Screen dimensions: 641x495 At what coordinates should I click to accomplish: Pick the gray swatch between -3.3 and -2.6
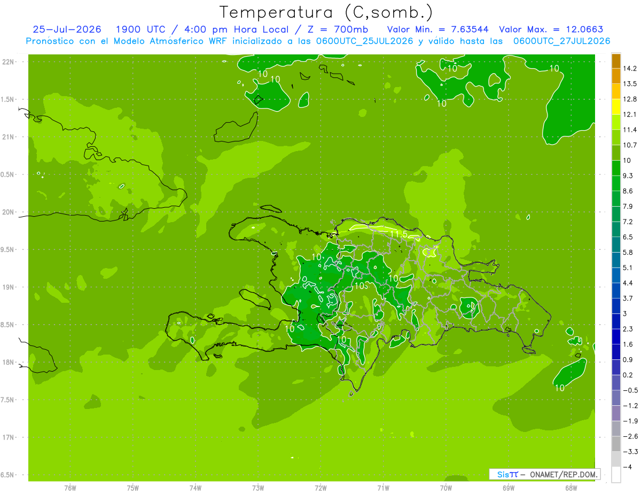click(x=616, y=444)
